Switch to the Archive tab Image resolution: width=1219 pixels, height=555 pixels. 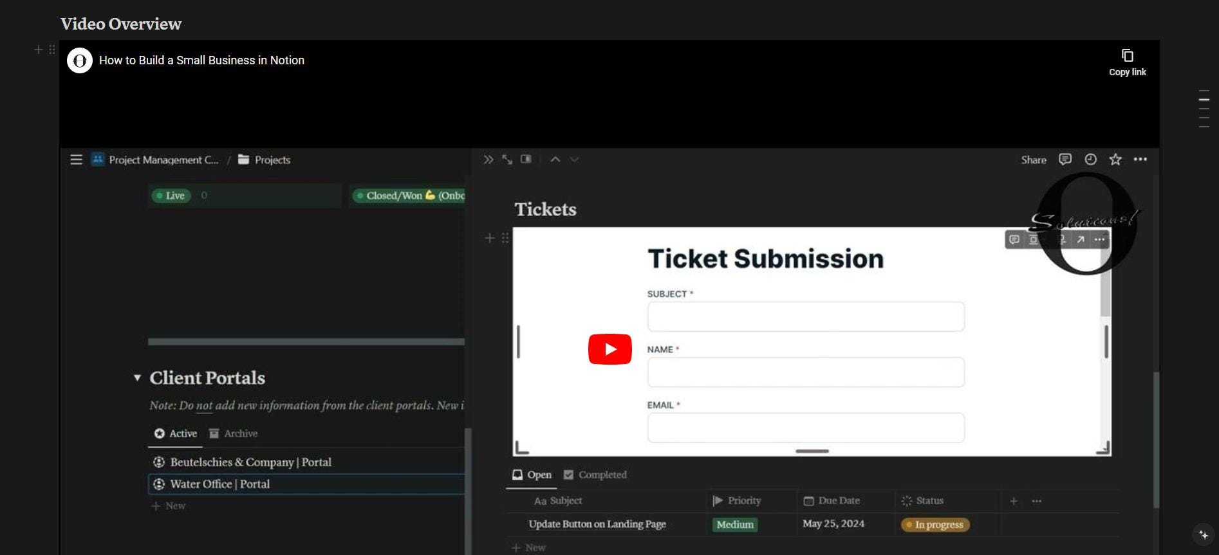[233, 433]
